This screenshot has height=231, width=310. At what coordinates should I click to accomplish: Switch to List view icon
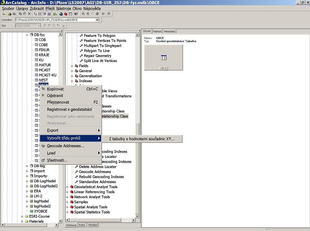pos(40,14)
